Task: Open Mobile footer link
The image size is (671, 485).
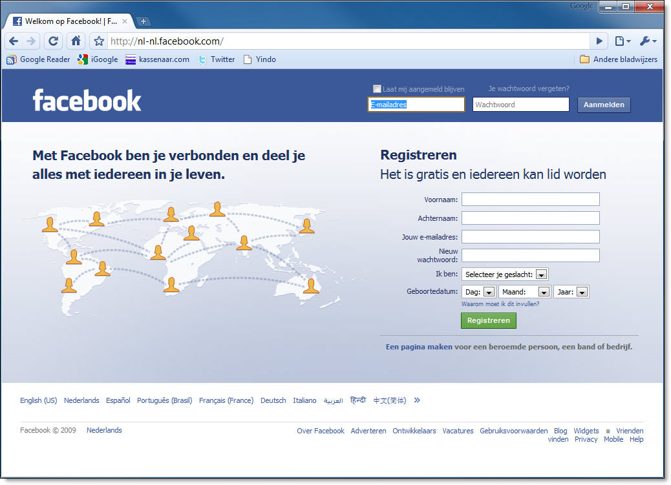Action: click(613, 439)
